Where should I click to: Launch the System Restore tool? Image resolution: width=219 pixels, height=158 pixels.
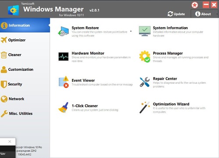pos(85,28)
